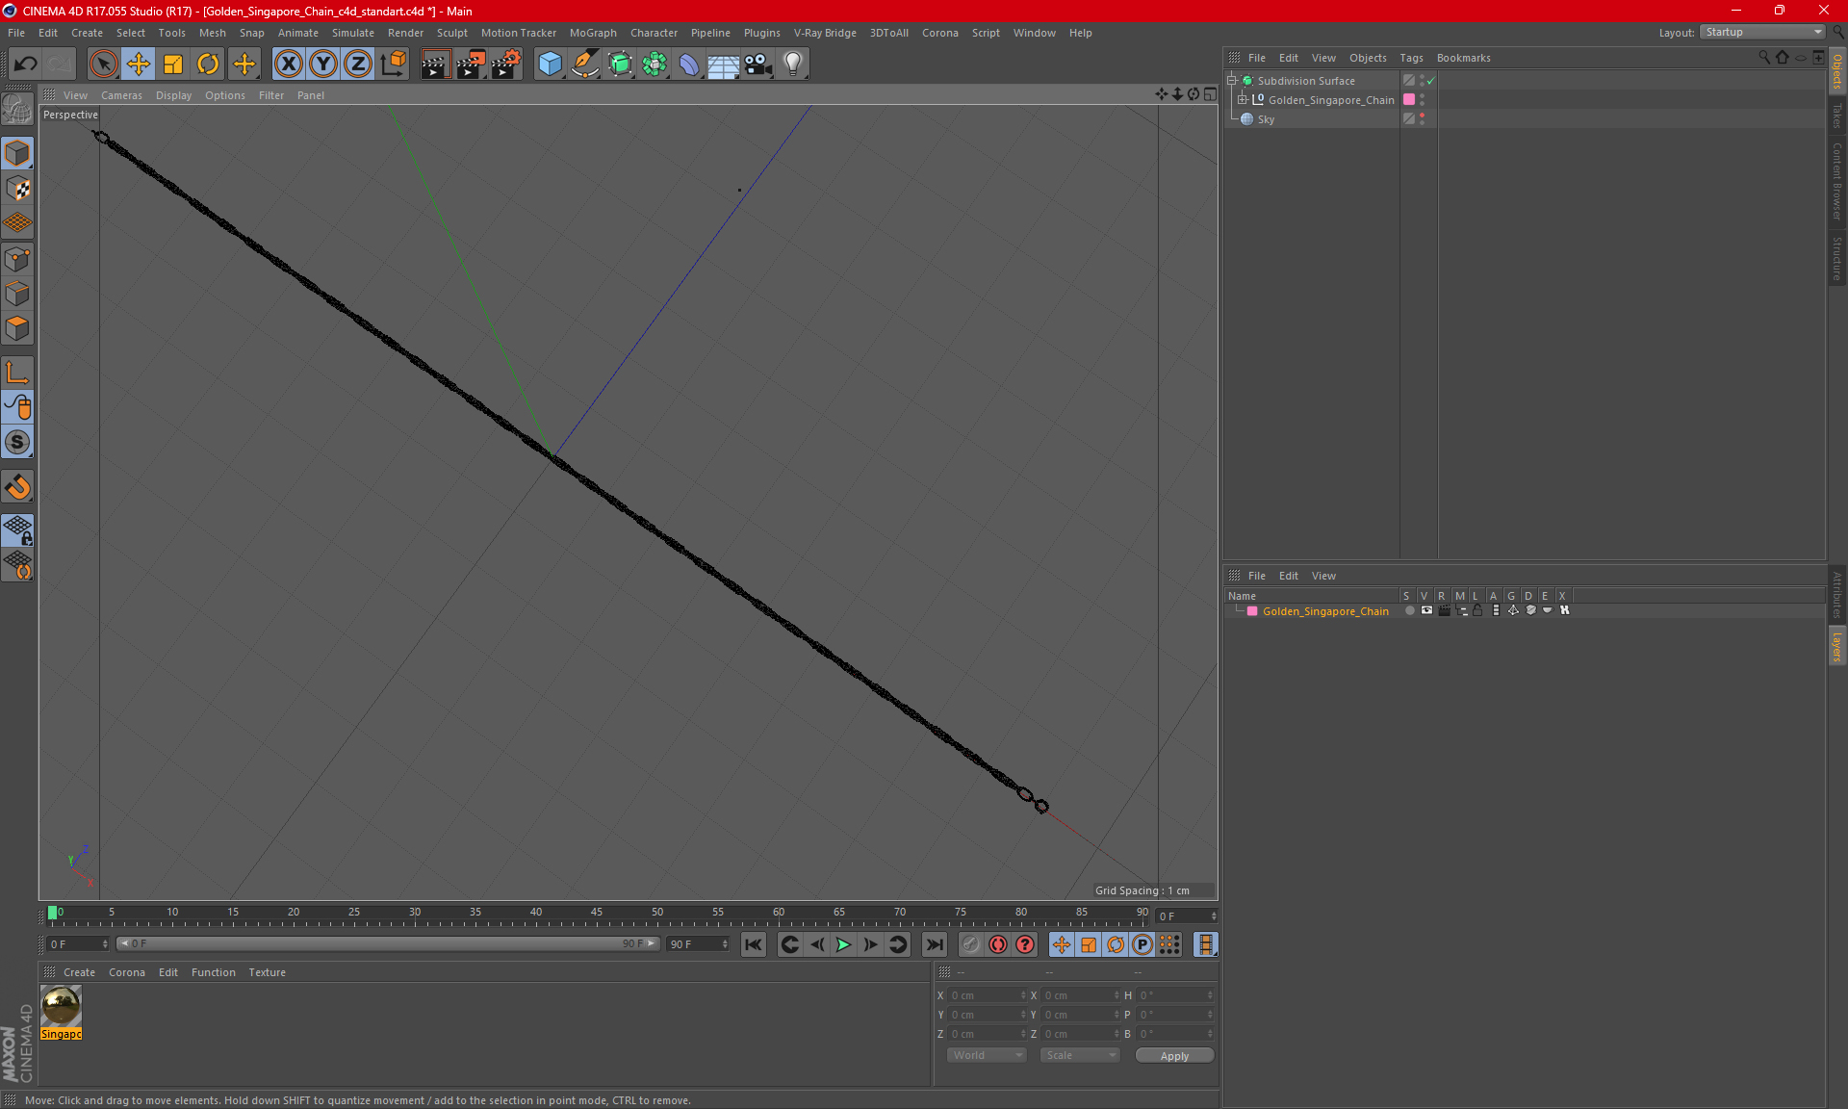Select the Singapore gold material thumbnail
Viewport: 1848px width, 1109px height.
tap(61, 1006)
